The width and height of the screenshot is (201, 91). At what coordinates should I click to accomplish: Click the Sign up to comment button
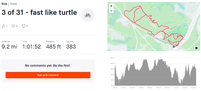48,75
